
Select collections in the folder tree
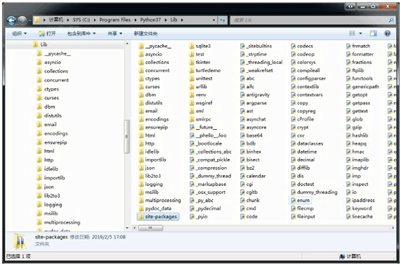point(56,71)
